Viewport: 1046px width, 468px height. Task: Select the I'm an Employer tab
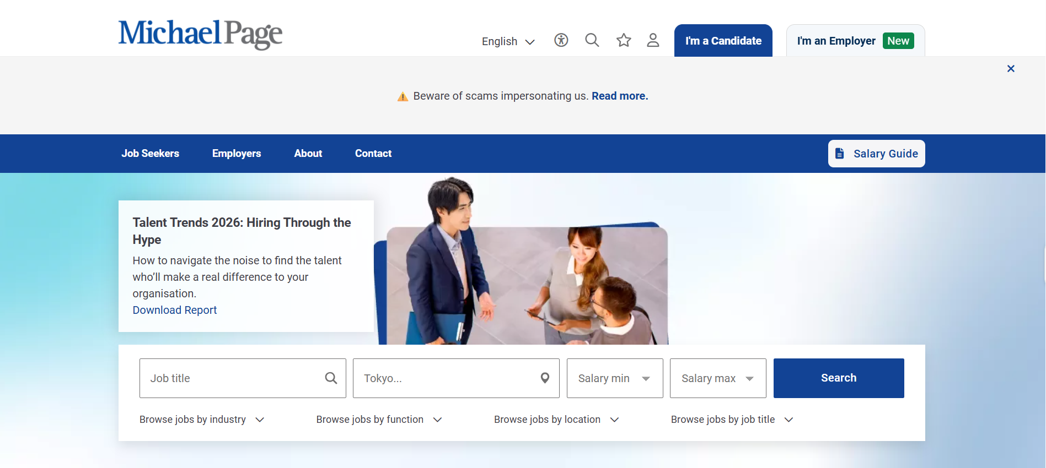856,40
